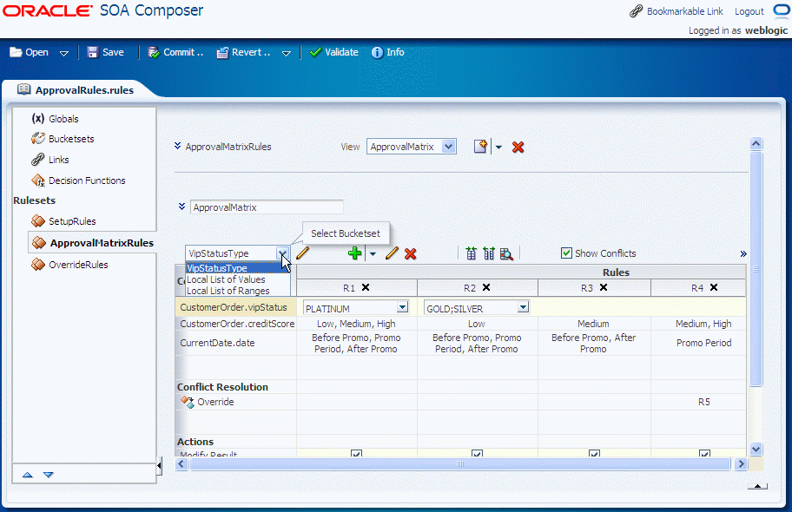
Task: Select the ApprovalRules.rules tab
Action: click(x=76, y=90)
